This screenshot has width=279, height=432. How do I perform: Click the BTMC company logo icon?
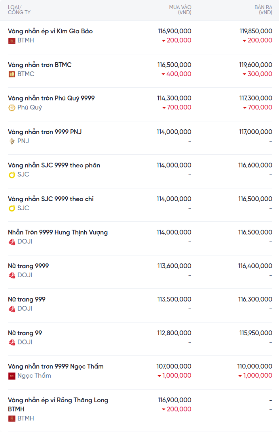[x=11, y=74]
